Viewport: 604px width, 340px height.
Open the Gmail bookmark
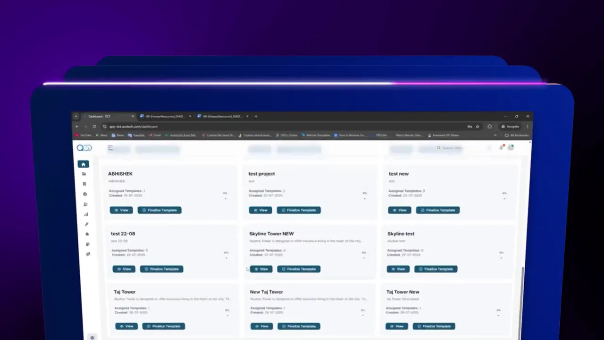click(x=154, y=136)
